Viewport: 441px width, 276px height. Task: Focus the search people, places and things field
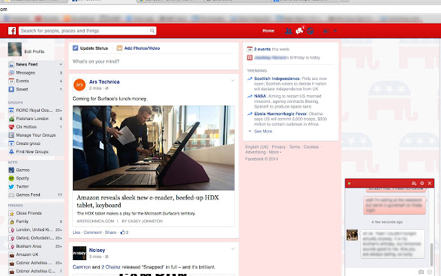coord(83,30)
